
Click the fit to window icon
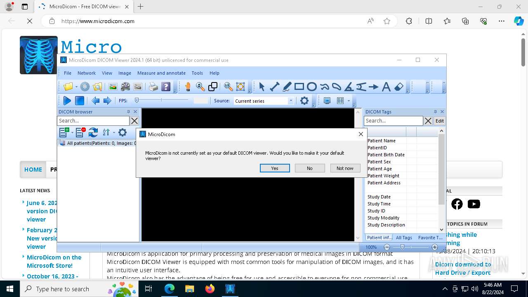(x=240, y=87)
